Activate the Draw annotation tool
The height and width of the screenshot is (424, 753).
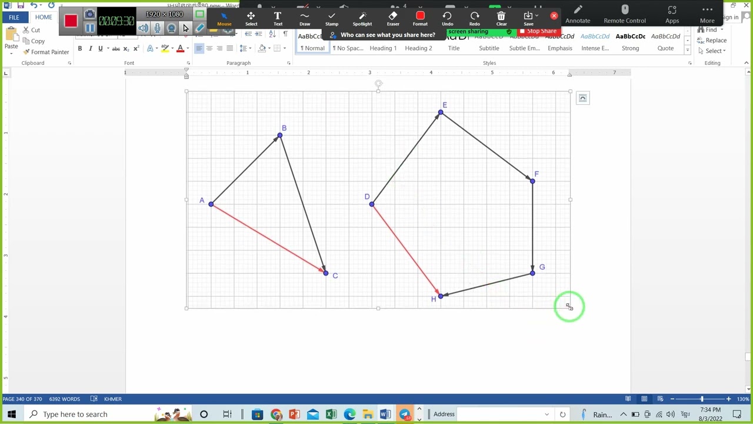pos(305,19)
